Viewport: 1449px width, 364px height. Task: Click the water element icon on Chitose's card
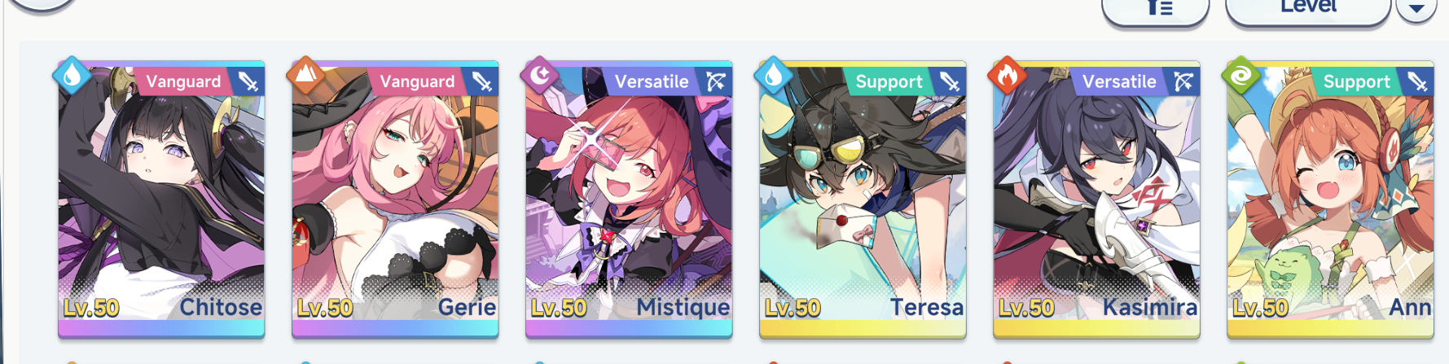[72, 76]
